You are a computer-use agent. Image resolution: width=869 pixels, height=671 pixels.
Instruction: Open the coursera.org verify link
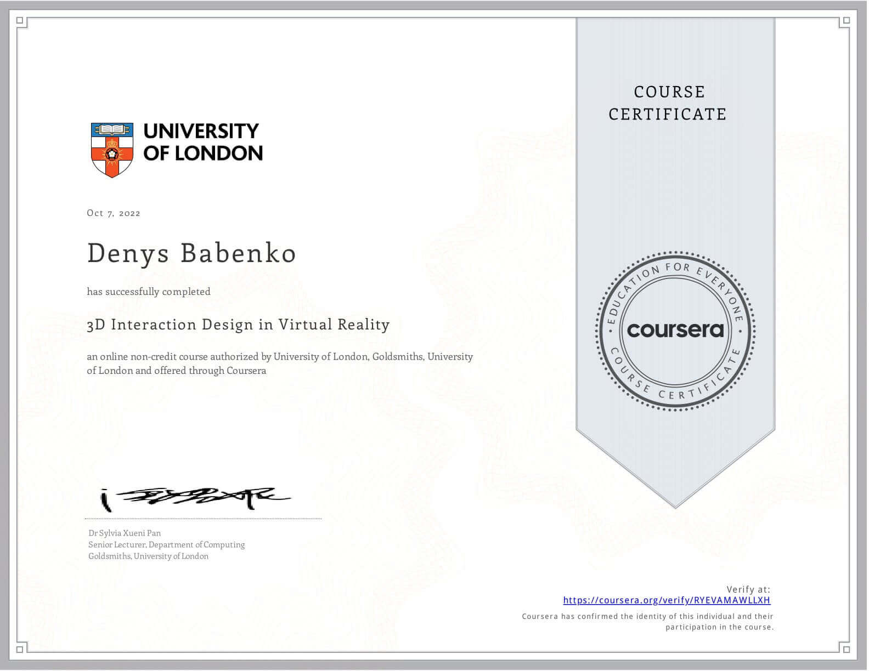point(667,600)
